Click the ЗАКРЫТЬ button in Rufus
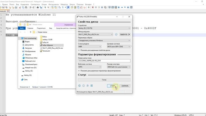Screen dimensions: 206x116 (x=125, y=86)
